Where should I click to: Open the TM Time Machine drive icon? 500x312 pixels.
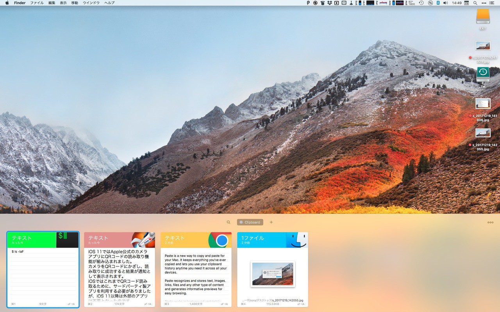483,74
